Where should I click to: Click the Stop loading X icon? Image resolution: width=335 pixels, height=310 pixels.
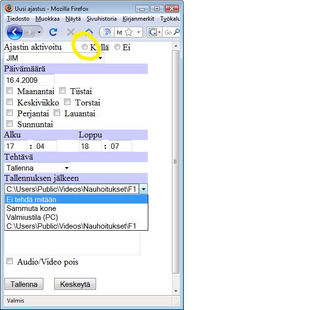(x=70, y=32)
